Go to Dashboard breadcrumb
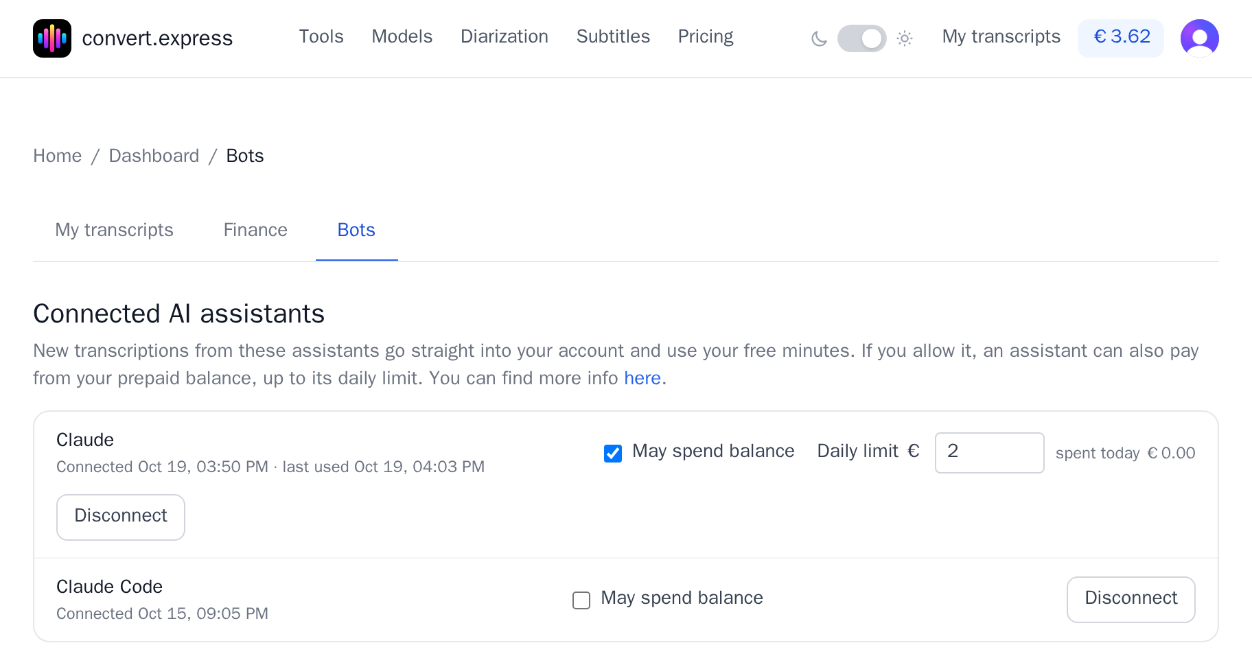 pyautogui.click(x=154, y=156)
